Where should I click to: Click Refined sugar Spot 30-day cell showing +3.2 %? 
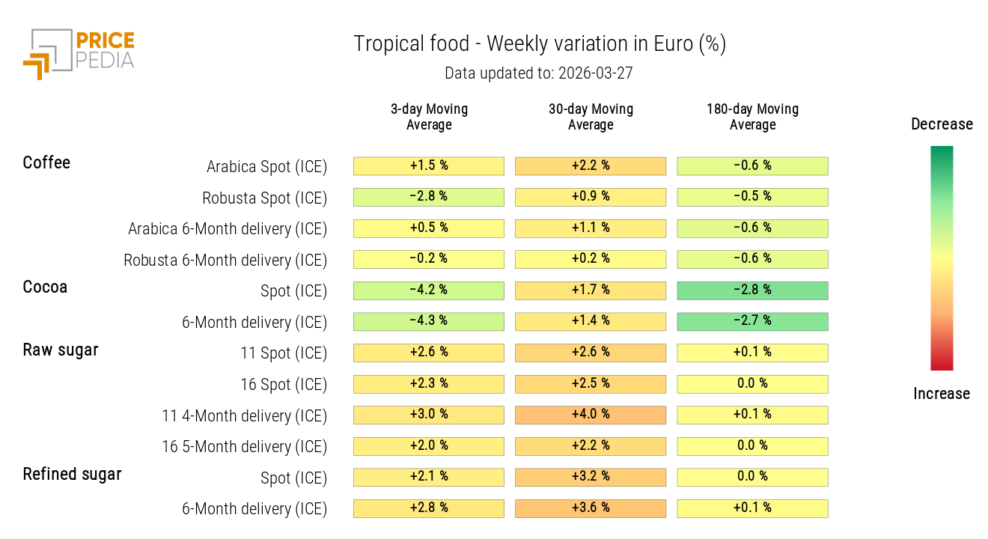click(591, 477)
